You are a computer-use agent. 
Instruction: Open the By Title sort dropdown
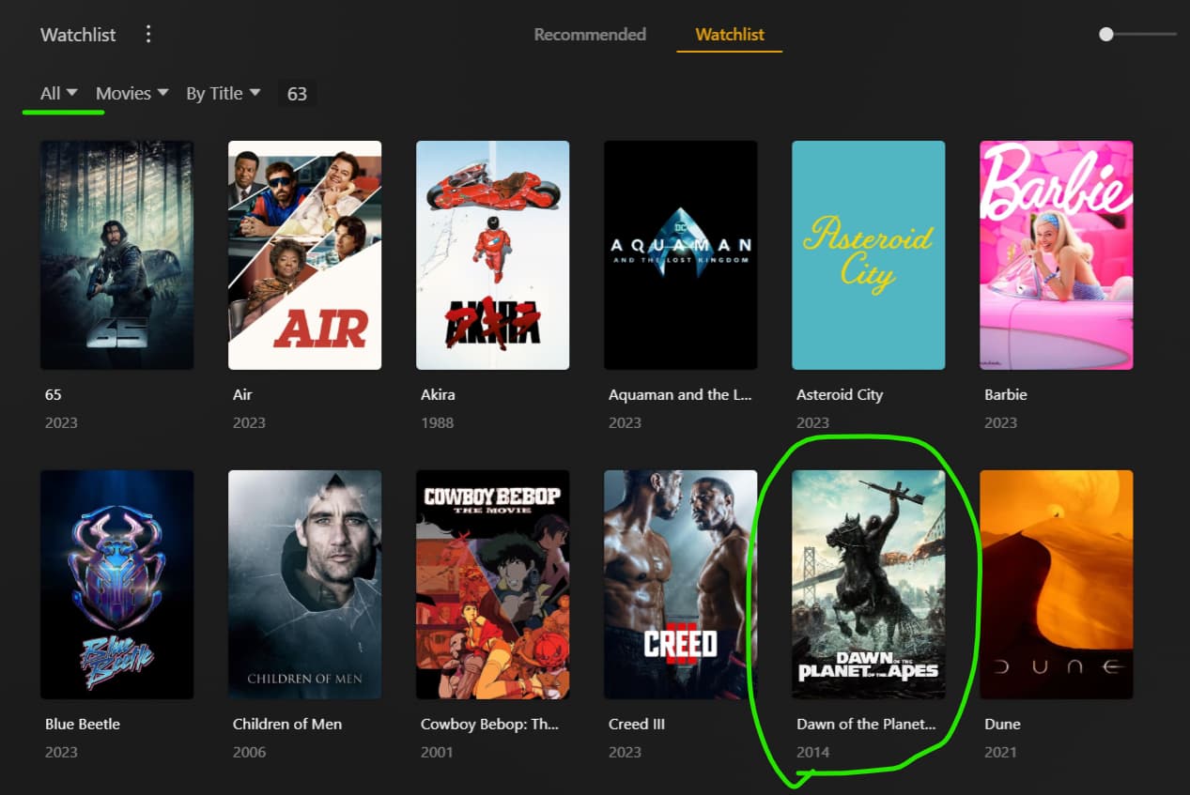[x=223, y=93]
